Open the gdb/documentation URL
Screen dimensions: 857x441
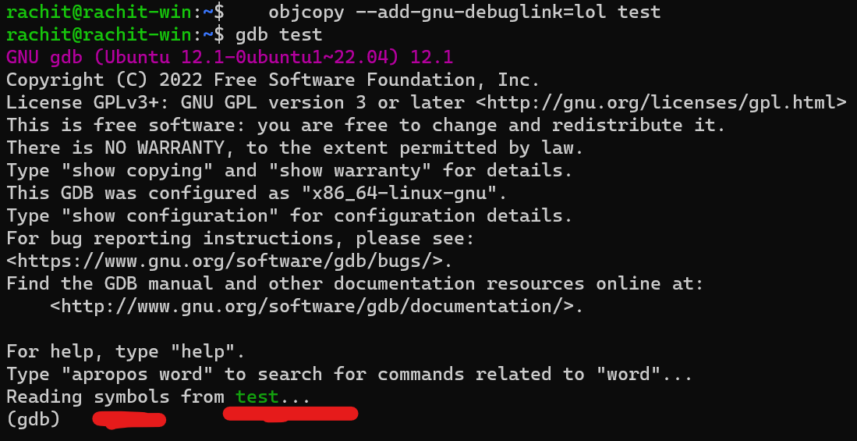(x=317, y=306)
